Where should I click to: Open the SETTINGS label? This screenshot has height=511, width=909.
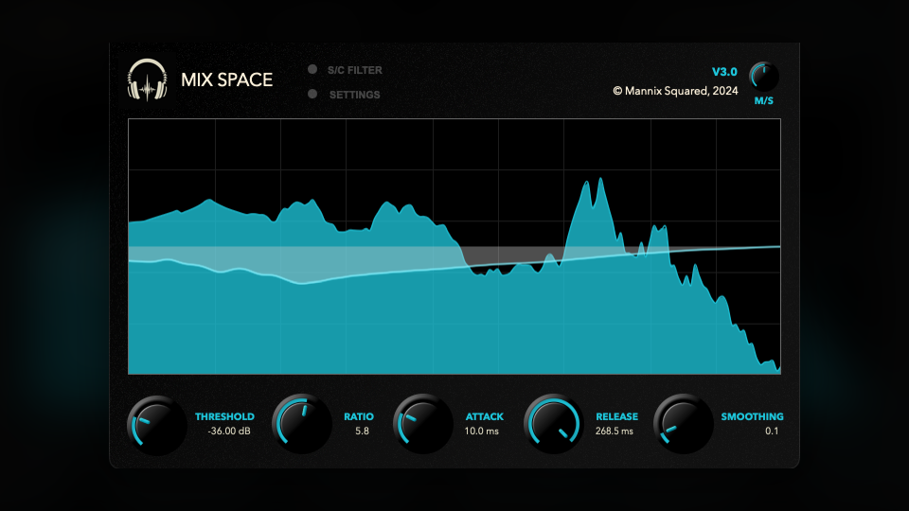point(355,95)
